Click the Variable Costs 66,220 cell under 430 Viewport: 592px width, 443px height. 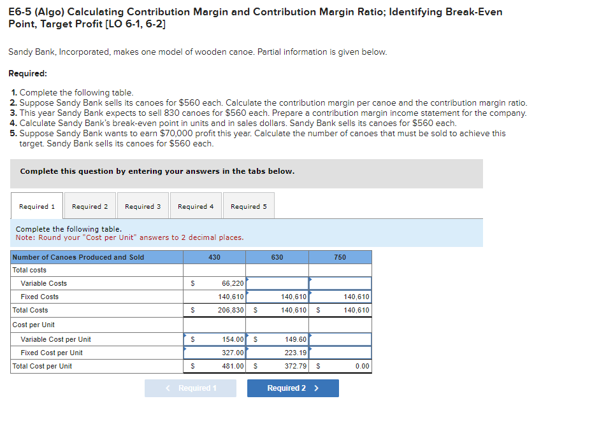tap(213, 283)
